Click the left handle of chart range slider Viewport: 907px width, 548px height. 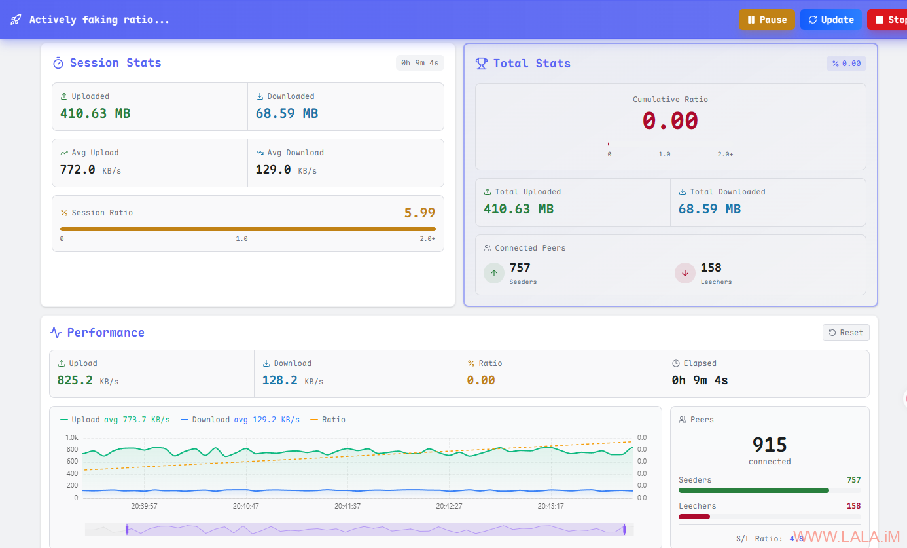click(126, 529)
